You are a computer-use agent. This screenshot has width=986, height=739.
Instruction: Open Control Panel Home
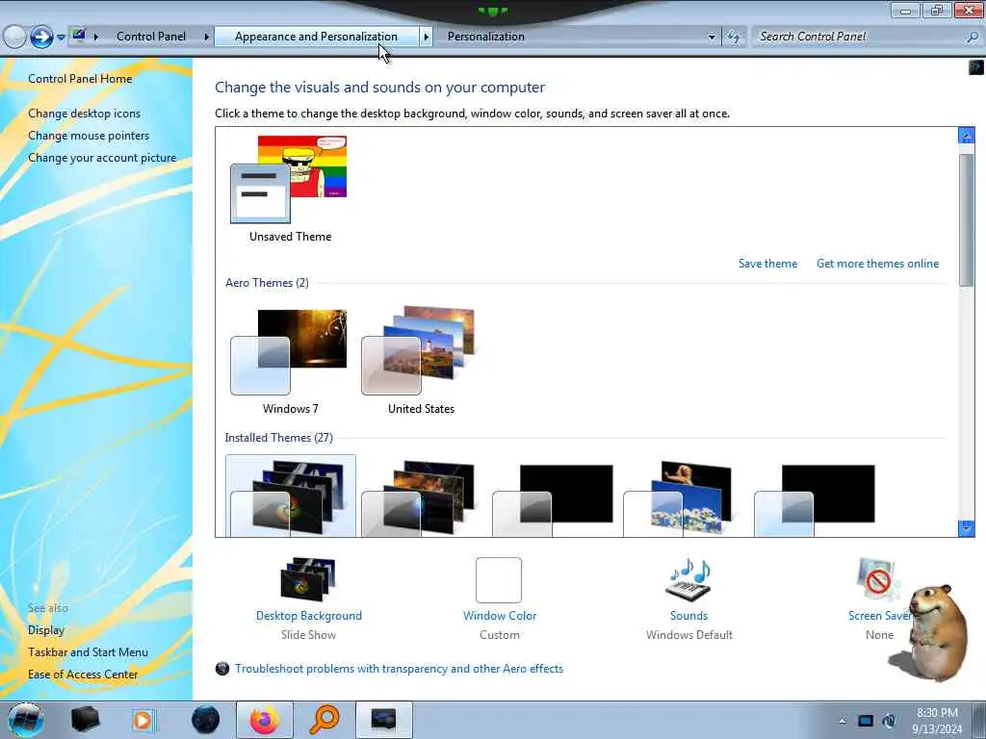coord(80,79)
